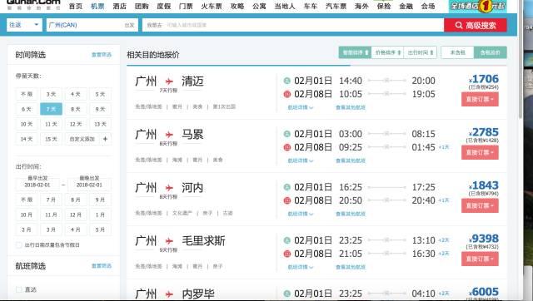Click green outbound circle icon on 清迈 flight
Viewport: 533px width, 301px height.
(286, 81)
